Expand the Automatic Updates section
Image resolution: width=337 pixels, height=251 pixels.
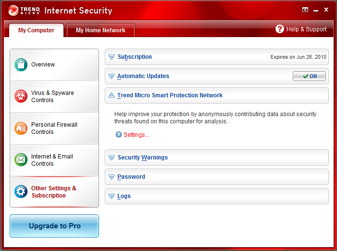(x=217, y=76)
